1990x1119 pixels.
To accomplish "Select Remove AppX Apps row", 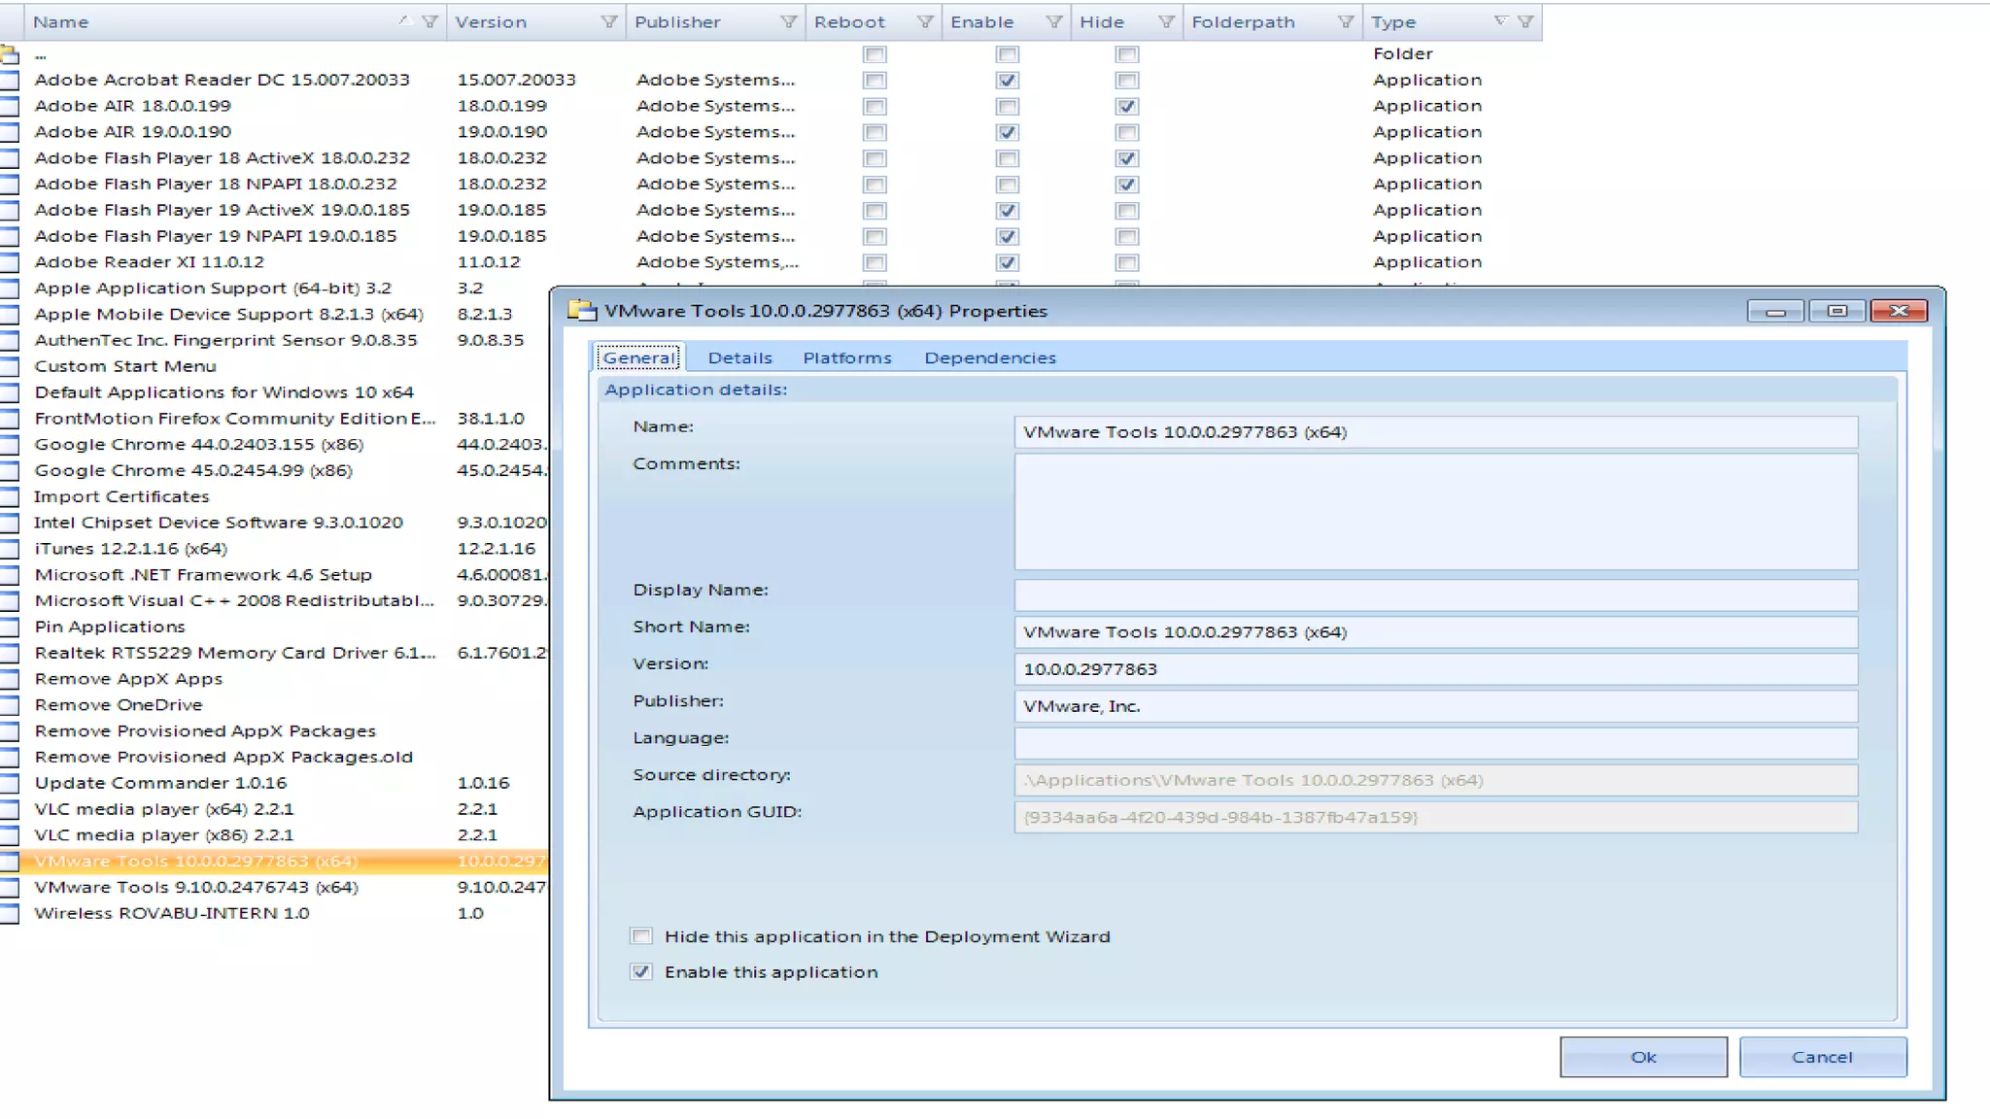I will (x=274, y=679).
